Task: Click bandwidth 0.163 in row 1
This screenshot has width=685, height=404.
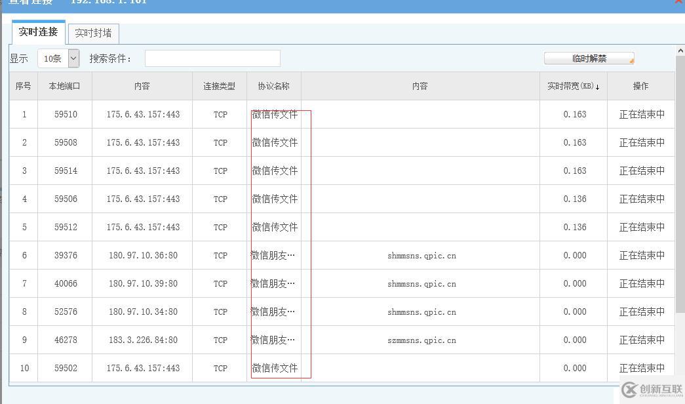Action: [575, 115]
